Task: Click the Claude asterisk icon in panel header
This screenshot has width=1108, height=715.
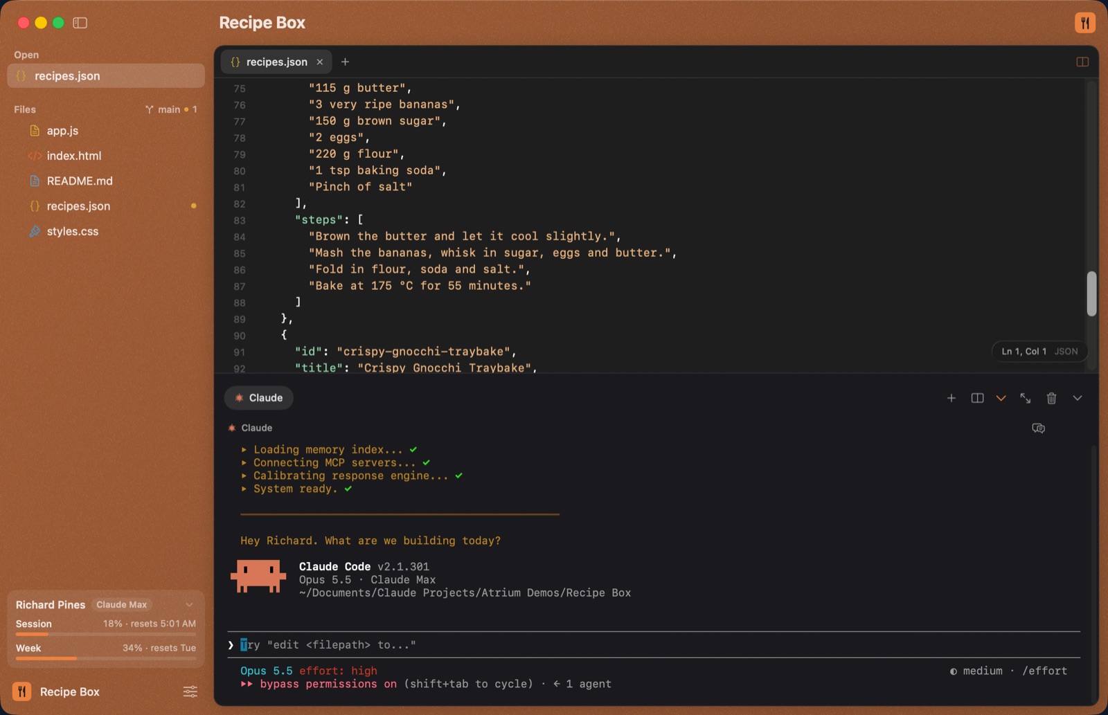Action: point(232,428)
